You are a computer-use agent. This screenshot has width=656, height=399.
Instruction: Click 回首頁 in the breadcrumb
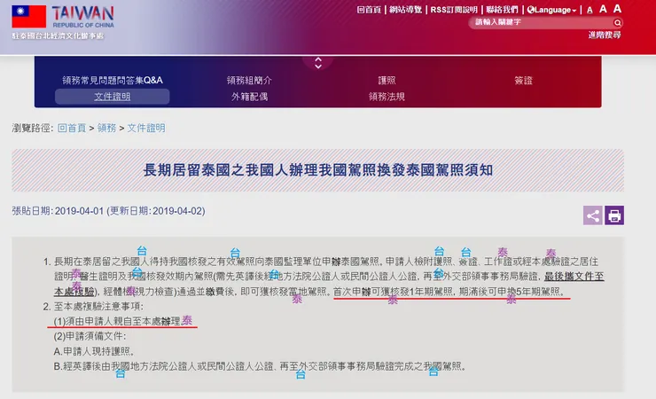(x=72, y=128)
